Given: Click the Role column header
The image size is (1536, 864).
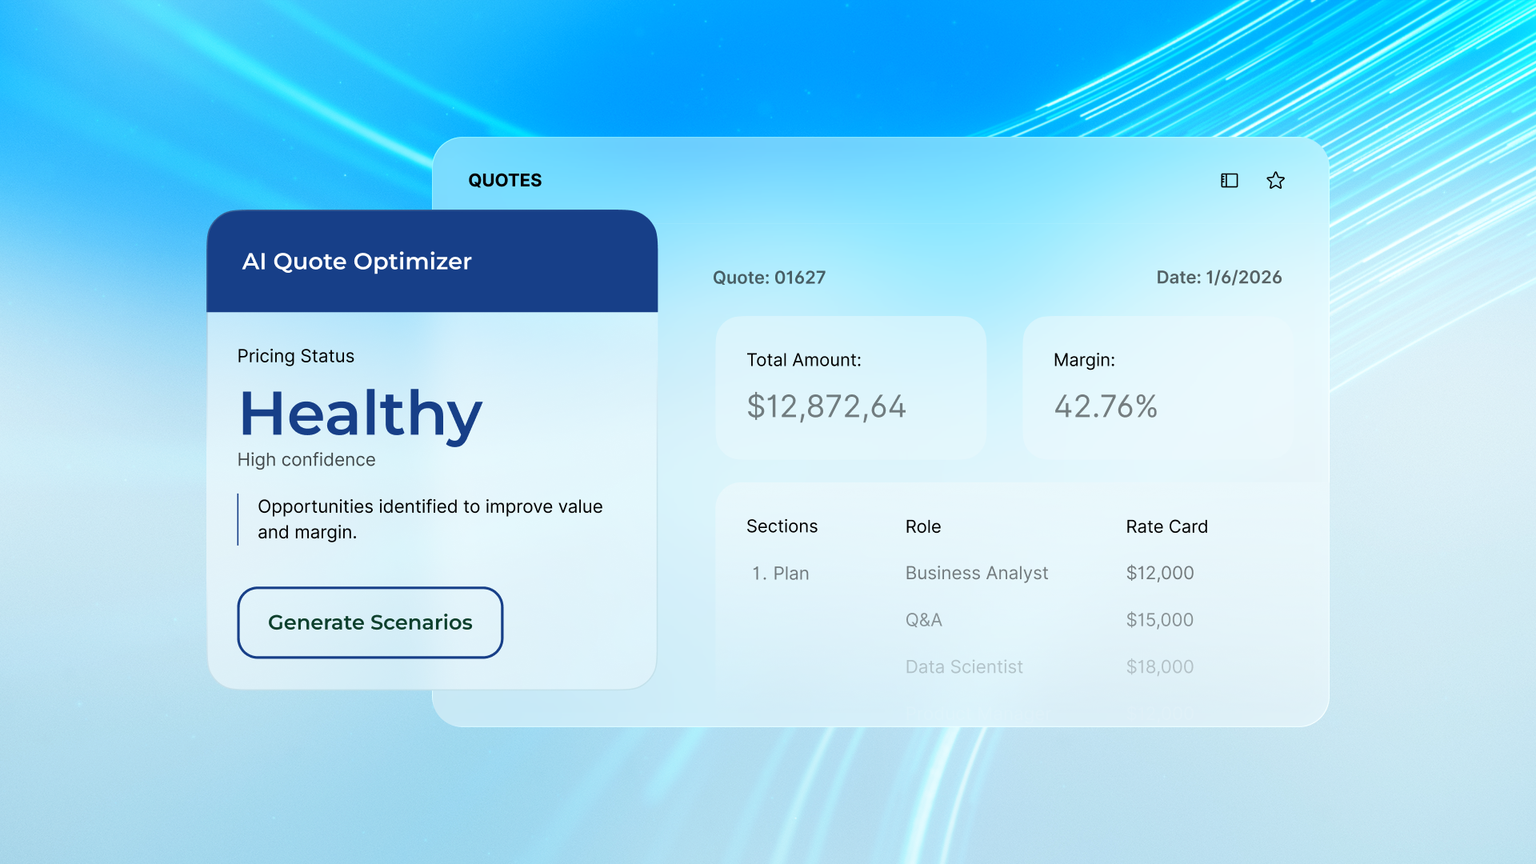Looking at the screenshot, I should point(922,527).
